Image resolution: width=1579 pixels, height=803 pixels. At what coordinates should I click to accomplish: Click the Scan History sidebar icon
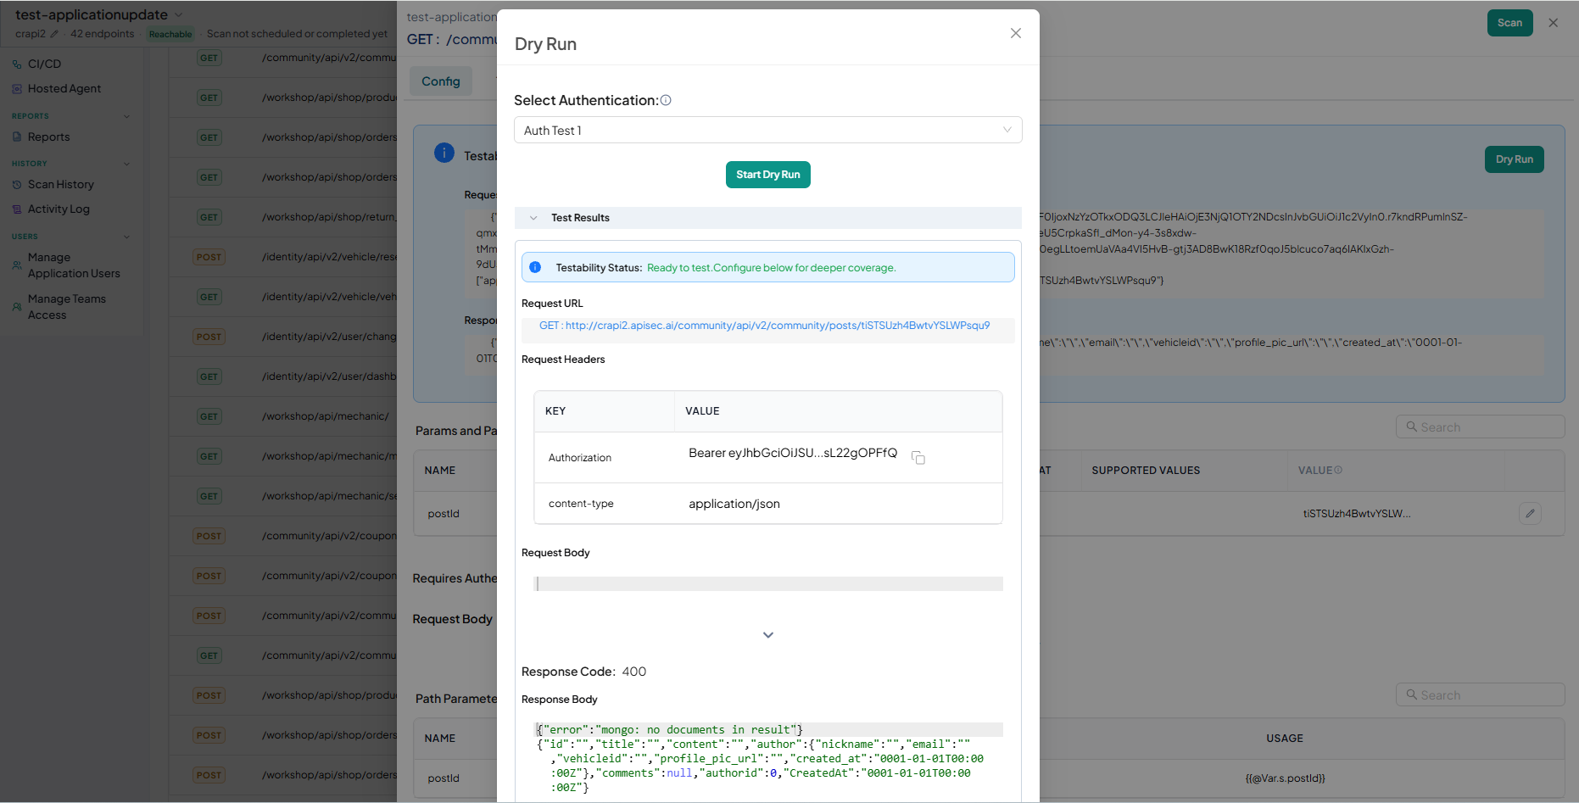[x=17, y=184]
